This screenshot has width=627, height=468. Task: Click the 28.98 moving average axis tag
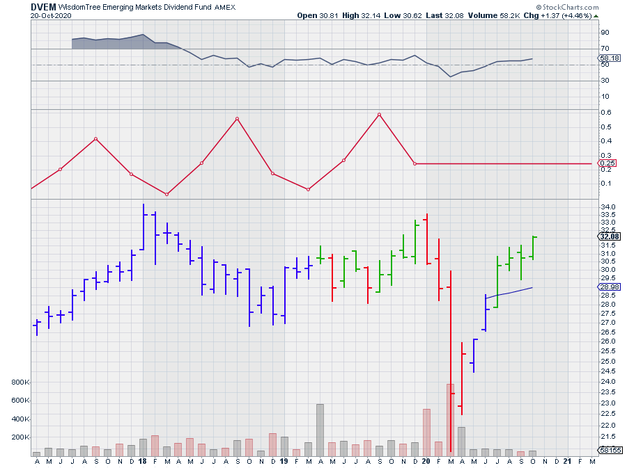609,287
